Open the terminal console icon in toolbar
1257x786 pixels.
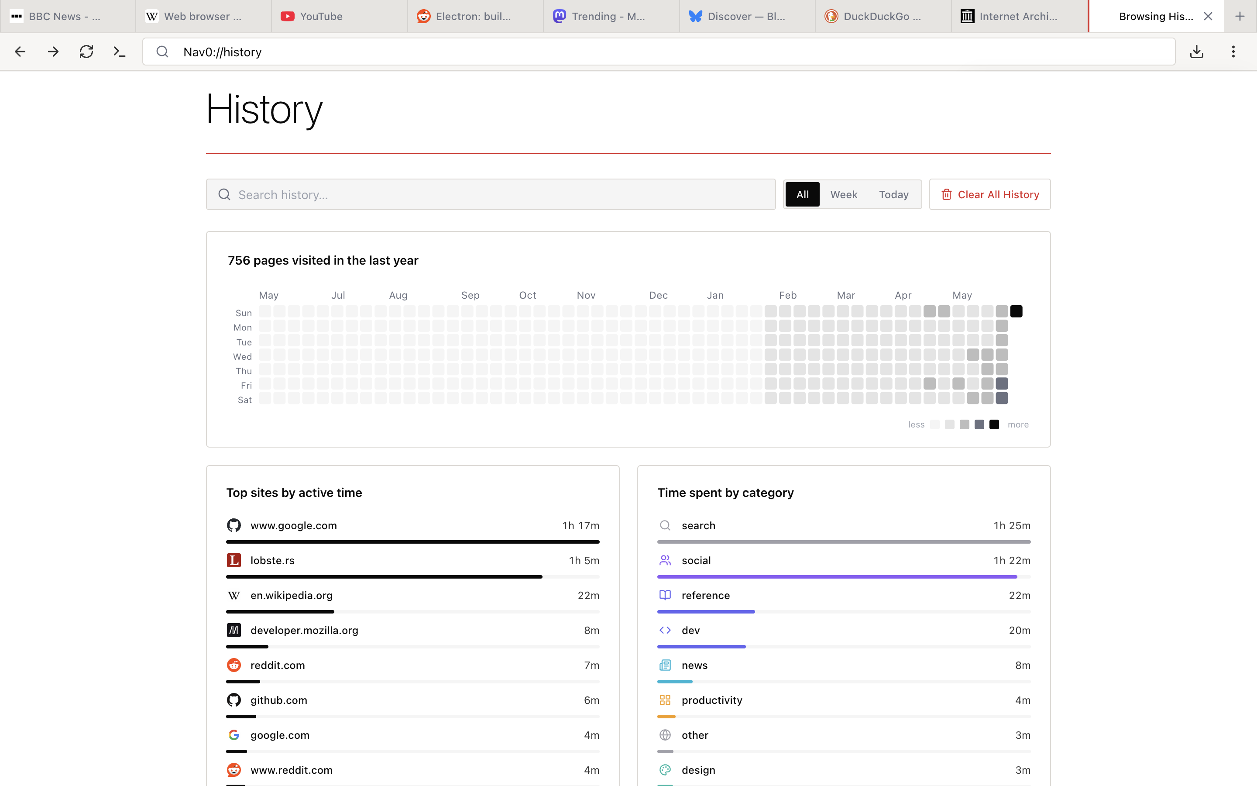[x=120, y=52]
